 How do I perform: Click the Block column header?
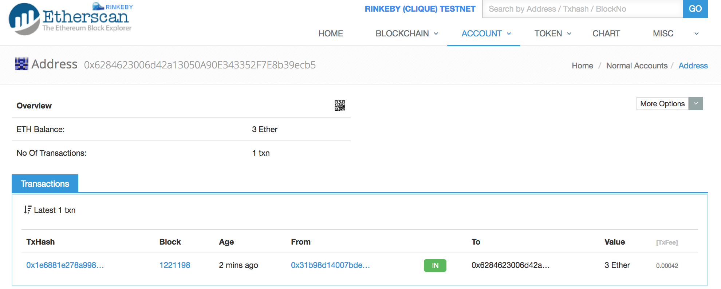pos(170,242)
